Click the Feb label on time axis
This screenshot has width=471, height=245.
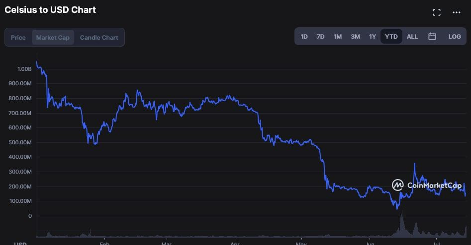104,243
